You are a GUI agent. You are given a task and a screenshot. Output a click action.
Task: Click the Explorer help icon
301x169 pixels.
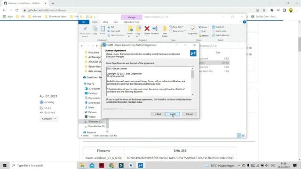(245, 22)
